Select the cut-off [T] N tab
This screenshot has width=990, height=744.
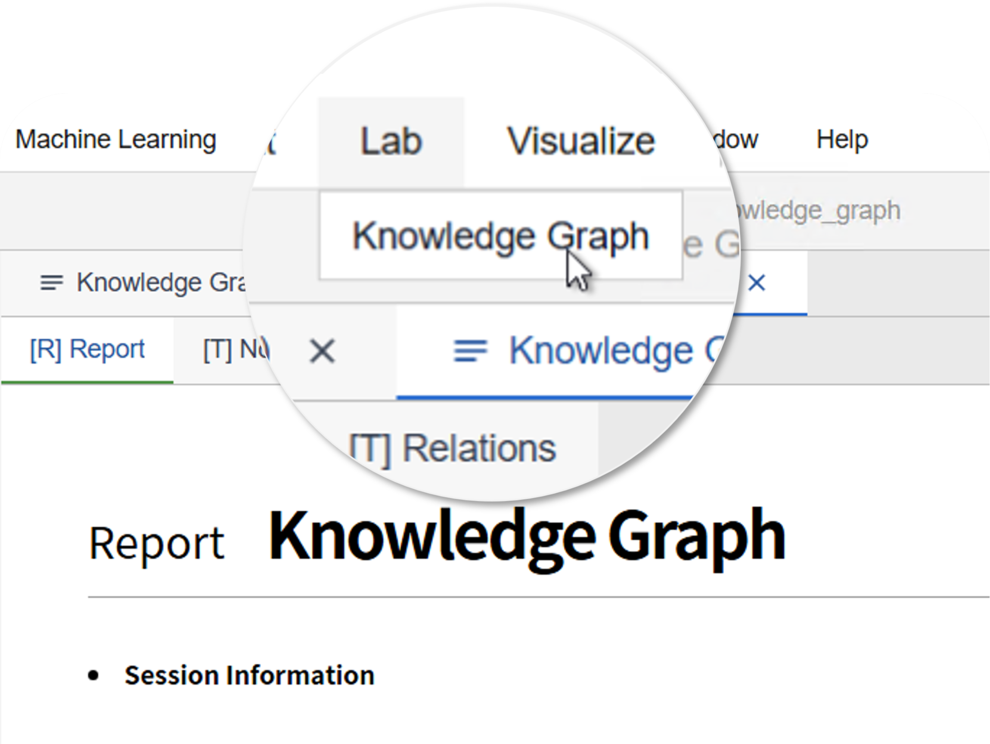point(236,350)
